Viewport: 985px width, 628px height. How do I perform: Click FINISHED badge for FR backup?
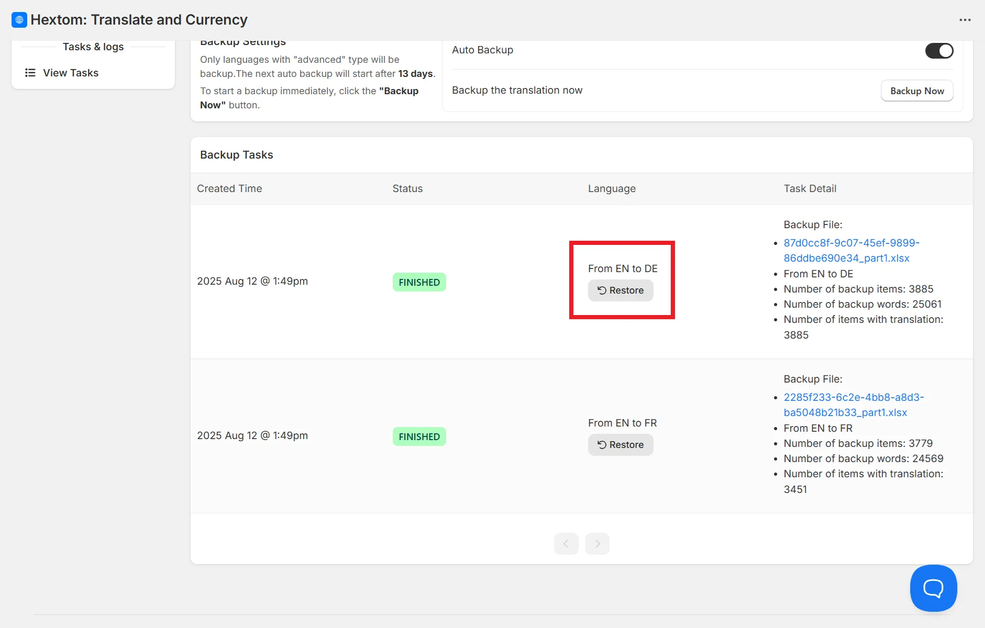(419, 436)
